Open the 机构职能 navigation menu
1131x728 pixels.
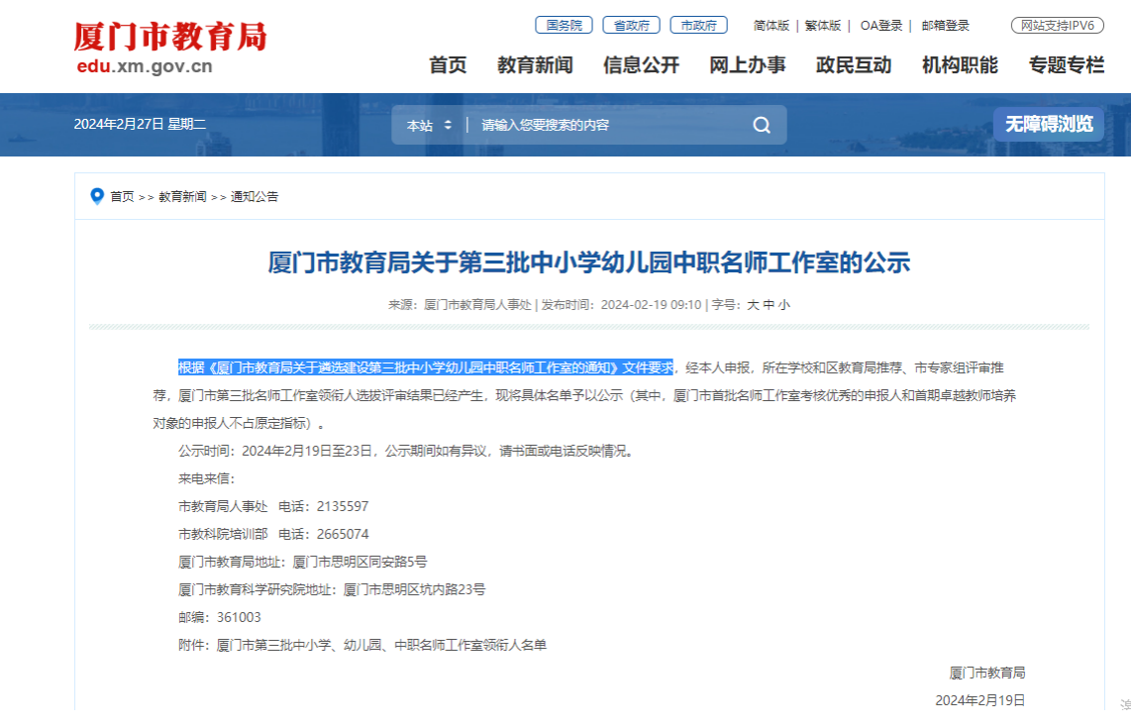point(960,65)
